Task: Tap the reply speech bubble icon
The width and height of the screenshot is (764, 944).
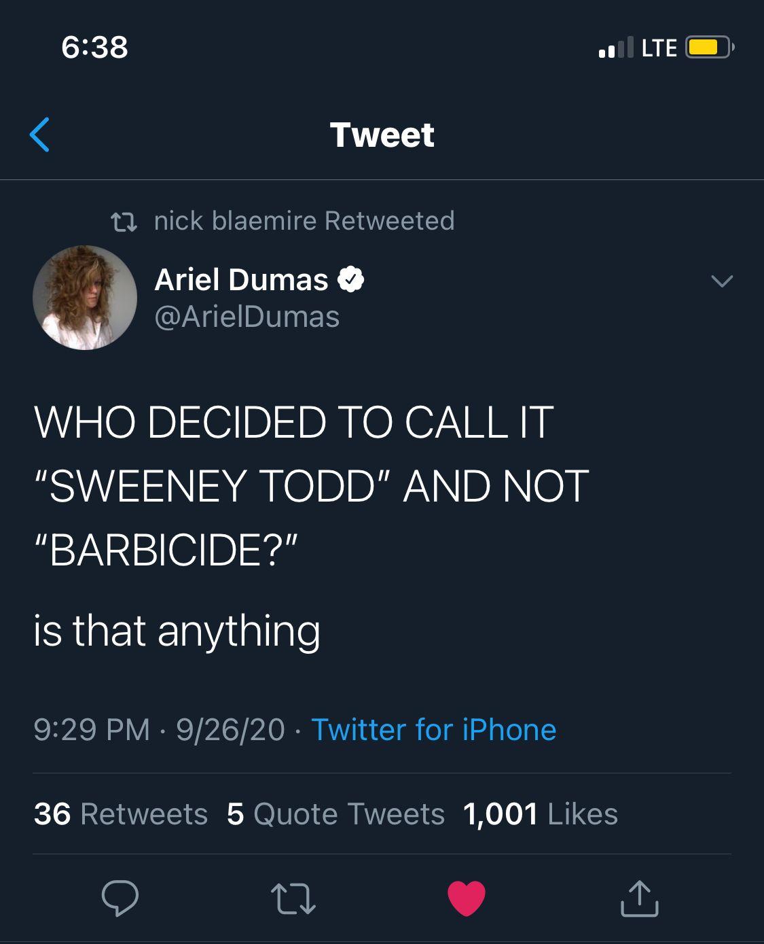Action: point(120,898)
